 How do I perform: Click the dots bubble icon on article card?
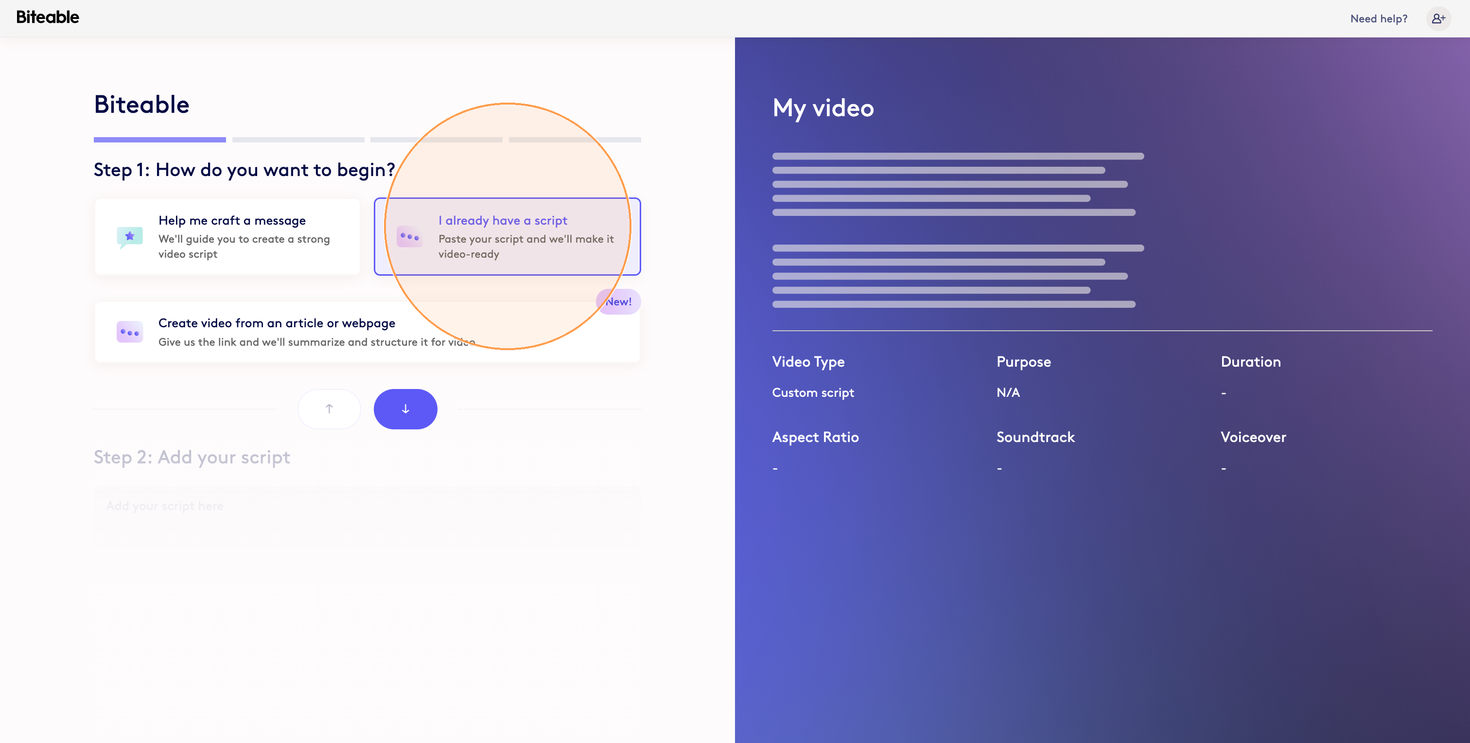pyautogui.click(x=129, y=332)
